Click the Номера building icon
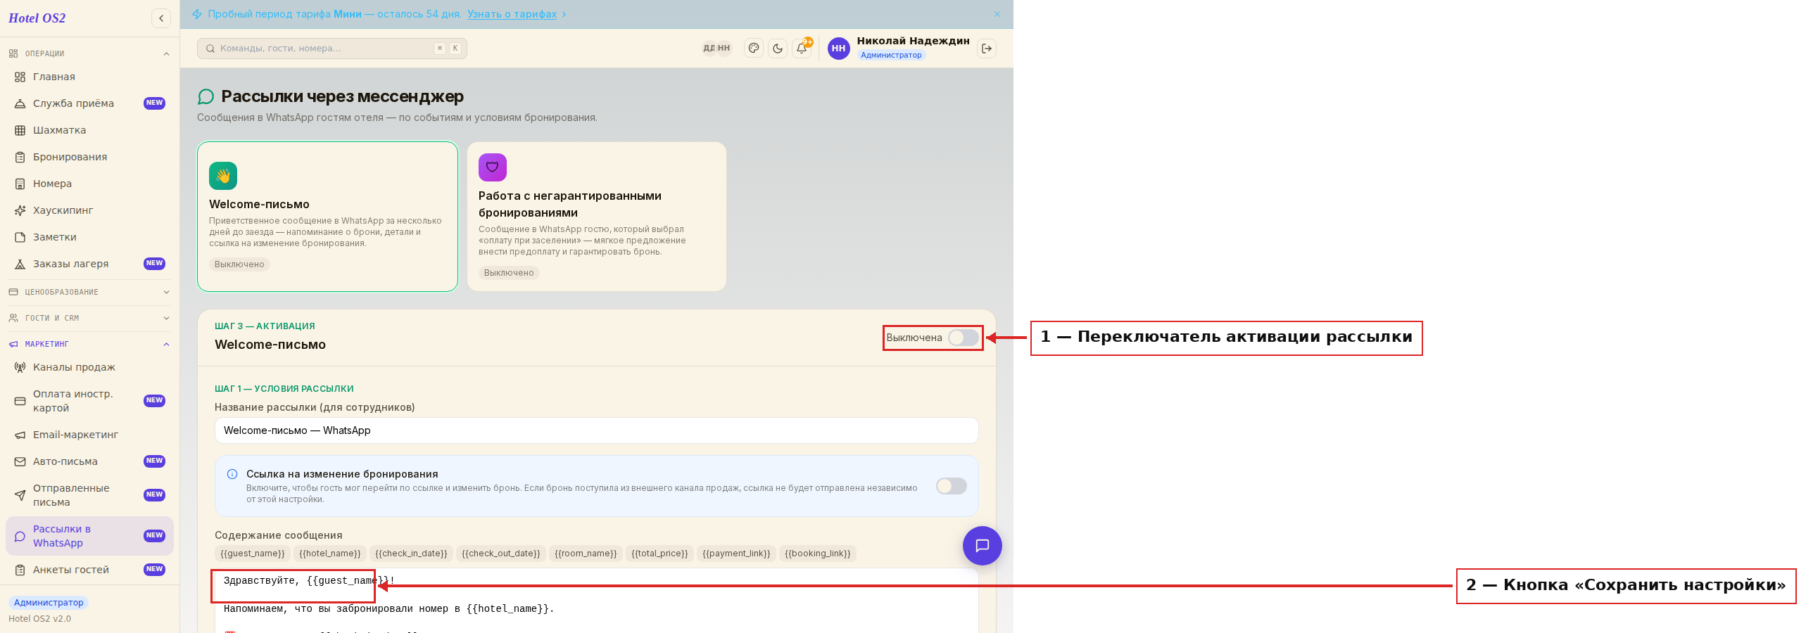This screenshot has height=633, width=1813. point(20,184)
